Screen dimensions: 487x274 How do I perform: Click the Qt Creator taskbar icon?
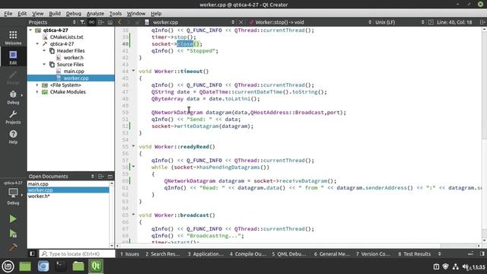[96, 266]
